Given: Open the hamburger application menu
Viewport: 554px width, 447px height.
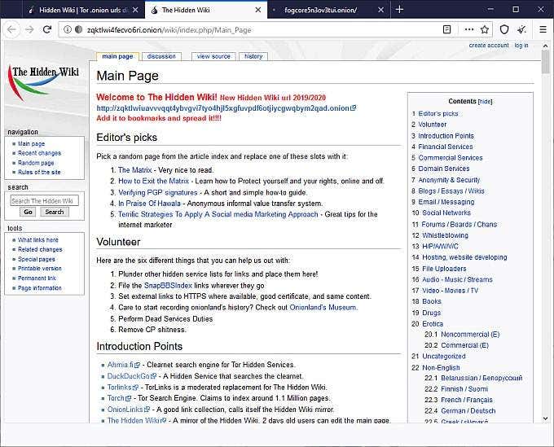Looking at the screenshot, I should [542, 29].
